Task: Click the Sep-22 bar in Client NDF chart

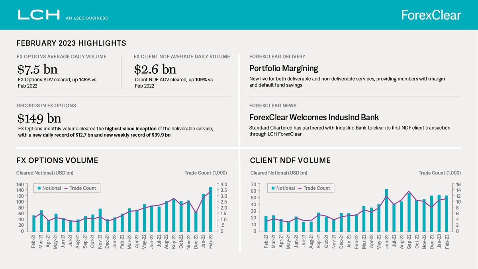Action: (409, 212)
